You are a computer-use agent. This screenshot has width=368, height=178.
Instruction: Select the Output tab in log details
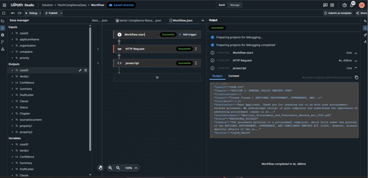coord(217,76)
